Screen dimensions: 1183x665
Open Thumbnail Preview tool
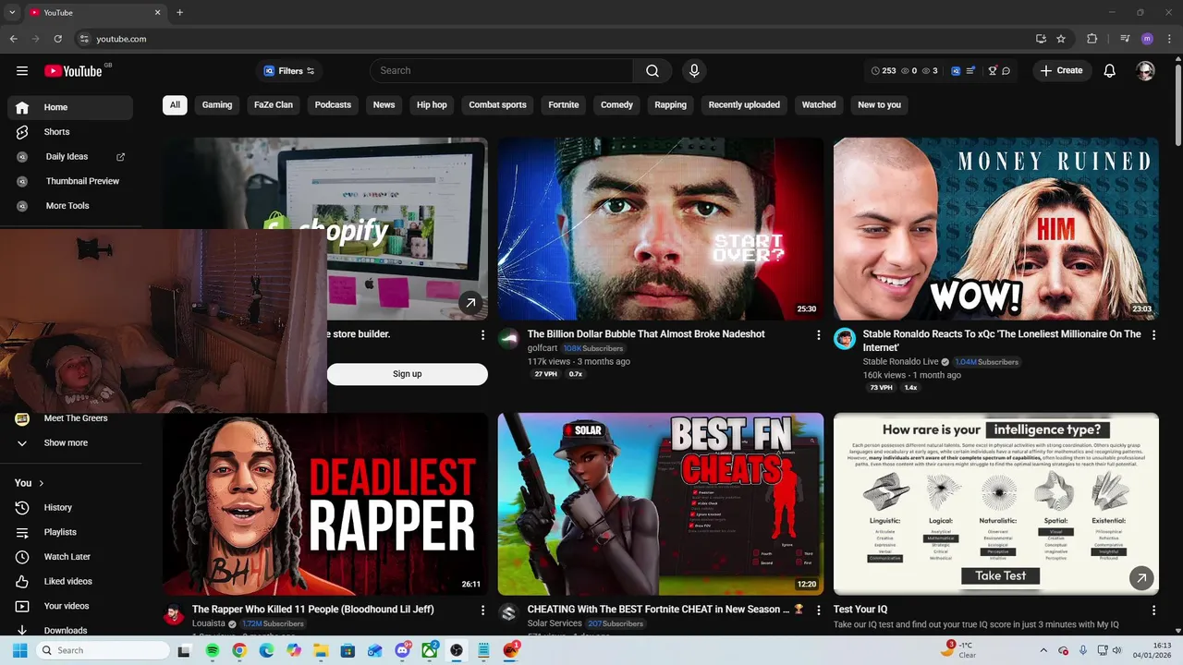pyautogui.click(x=70, y=182)
